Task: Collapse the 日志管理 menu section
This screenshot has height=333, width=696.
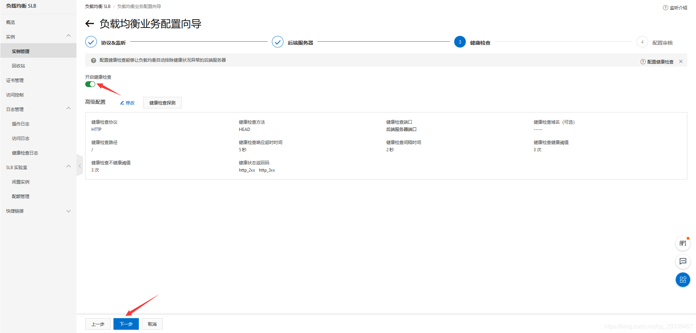Action: point(69,108)
